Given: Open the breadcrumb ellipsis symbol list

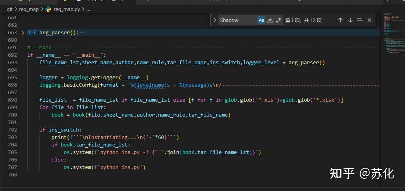Looking at the screenshot, I should click(x=88, y=9).
